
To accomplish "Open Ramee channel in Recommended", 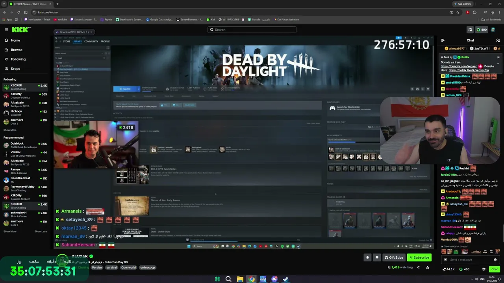I will click(25, 171).
